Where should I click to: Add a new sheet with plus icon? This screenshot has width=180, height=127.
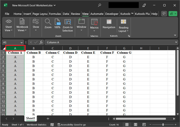tap(48, 118)
